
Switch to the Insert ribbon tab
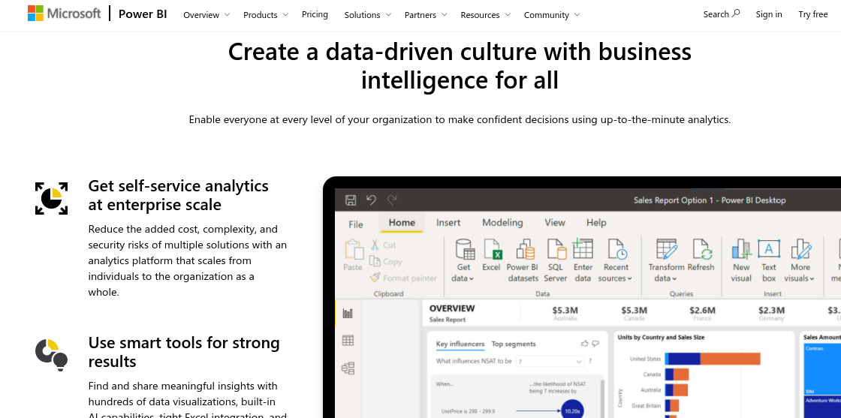[x=448, y=222]
